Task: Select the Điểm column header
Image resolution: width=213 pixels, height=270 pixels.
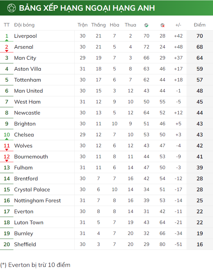Action: [200, 25]
